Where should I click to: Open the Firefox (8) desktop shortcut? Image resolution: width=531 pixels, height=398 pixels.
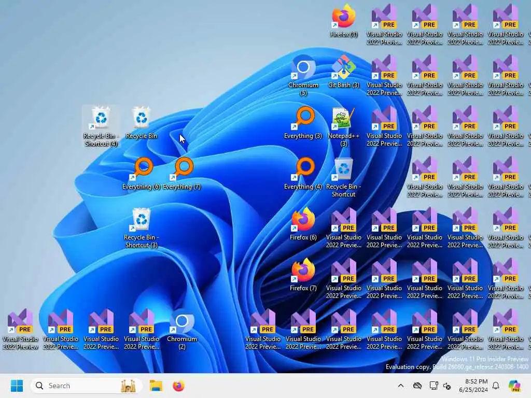coord(343,21)
